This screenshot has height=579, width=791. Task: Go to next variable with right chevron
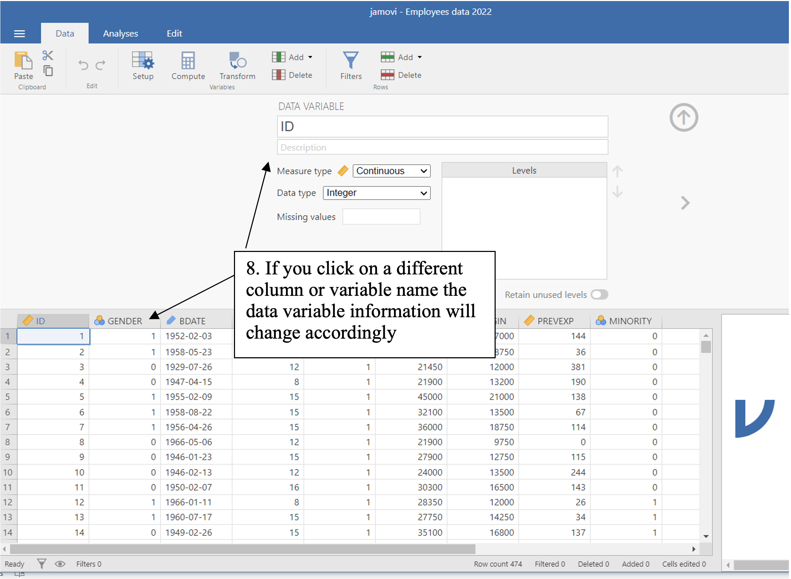point(685,202)
